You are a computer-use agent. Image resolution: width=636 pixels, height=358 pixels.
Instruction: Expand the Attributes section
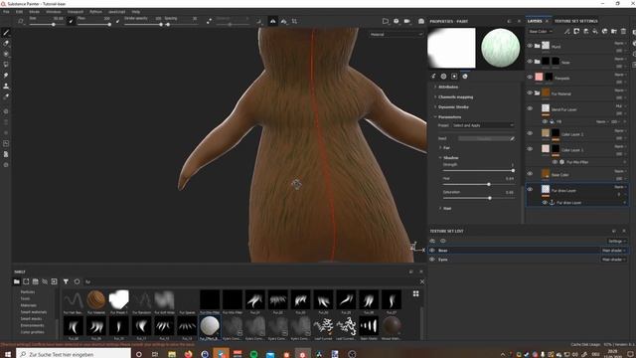pos(448,87)
